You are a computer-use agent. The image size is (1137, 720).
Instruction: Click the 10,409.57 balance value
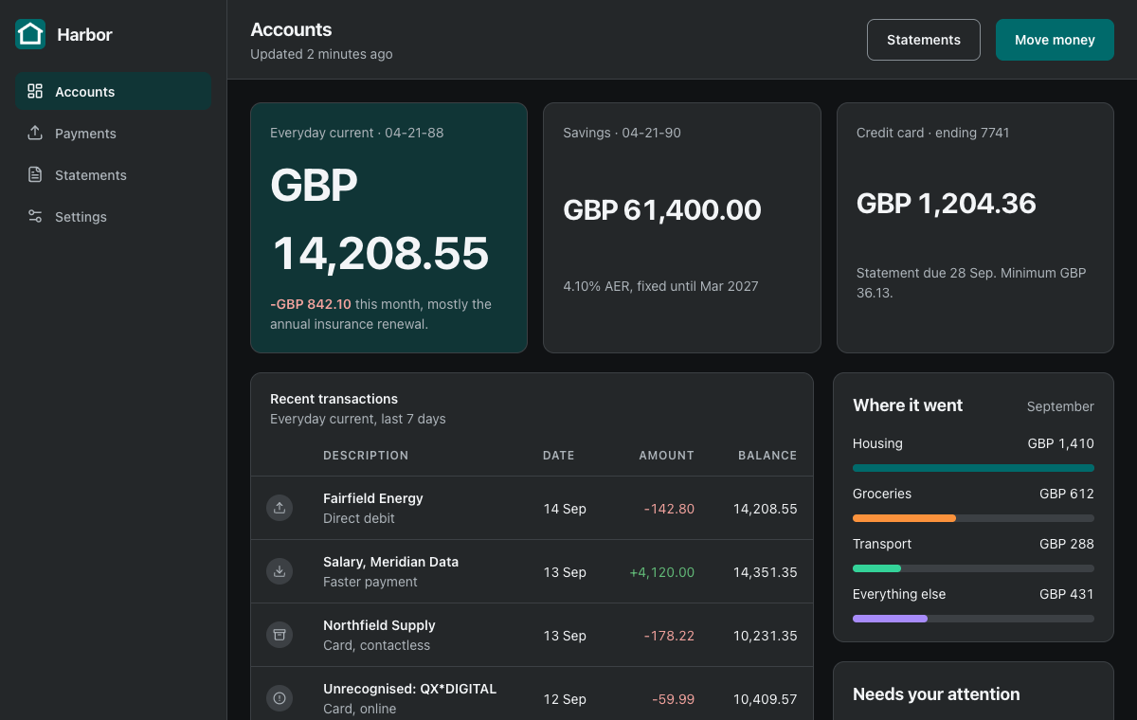(766, 699)
